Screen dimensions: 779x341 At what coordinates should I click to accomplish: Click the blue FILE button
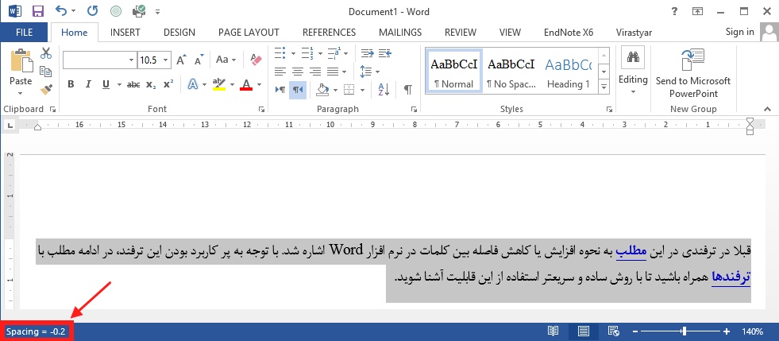(x=24, y=33)
